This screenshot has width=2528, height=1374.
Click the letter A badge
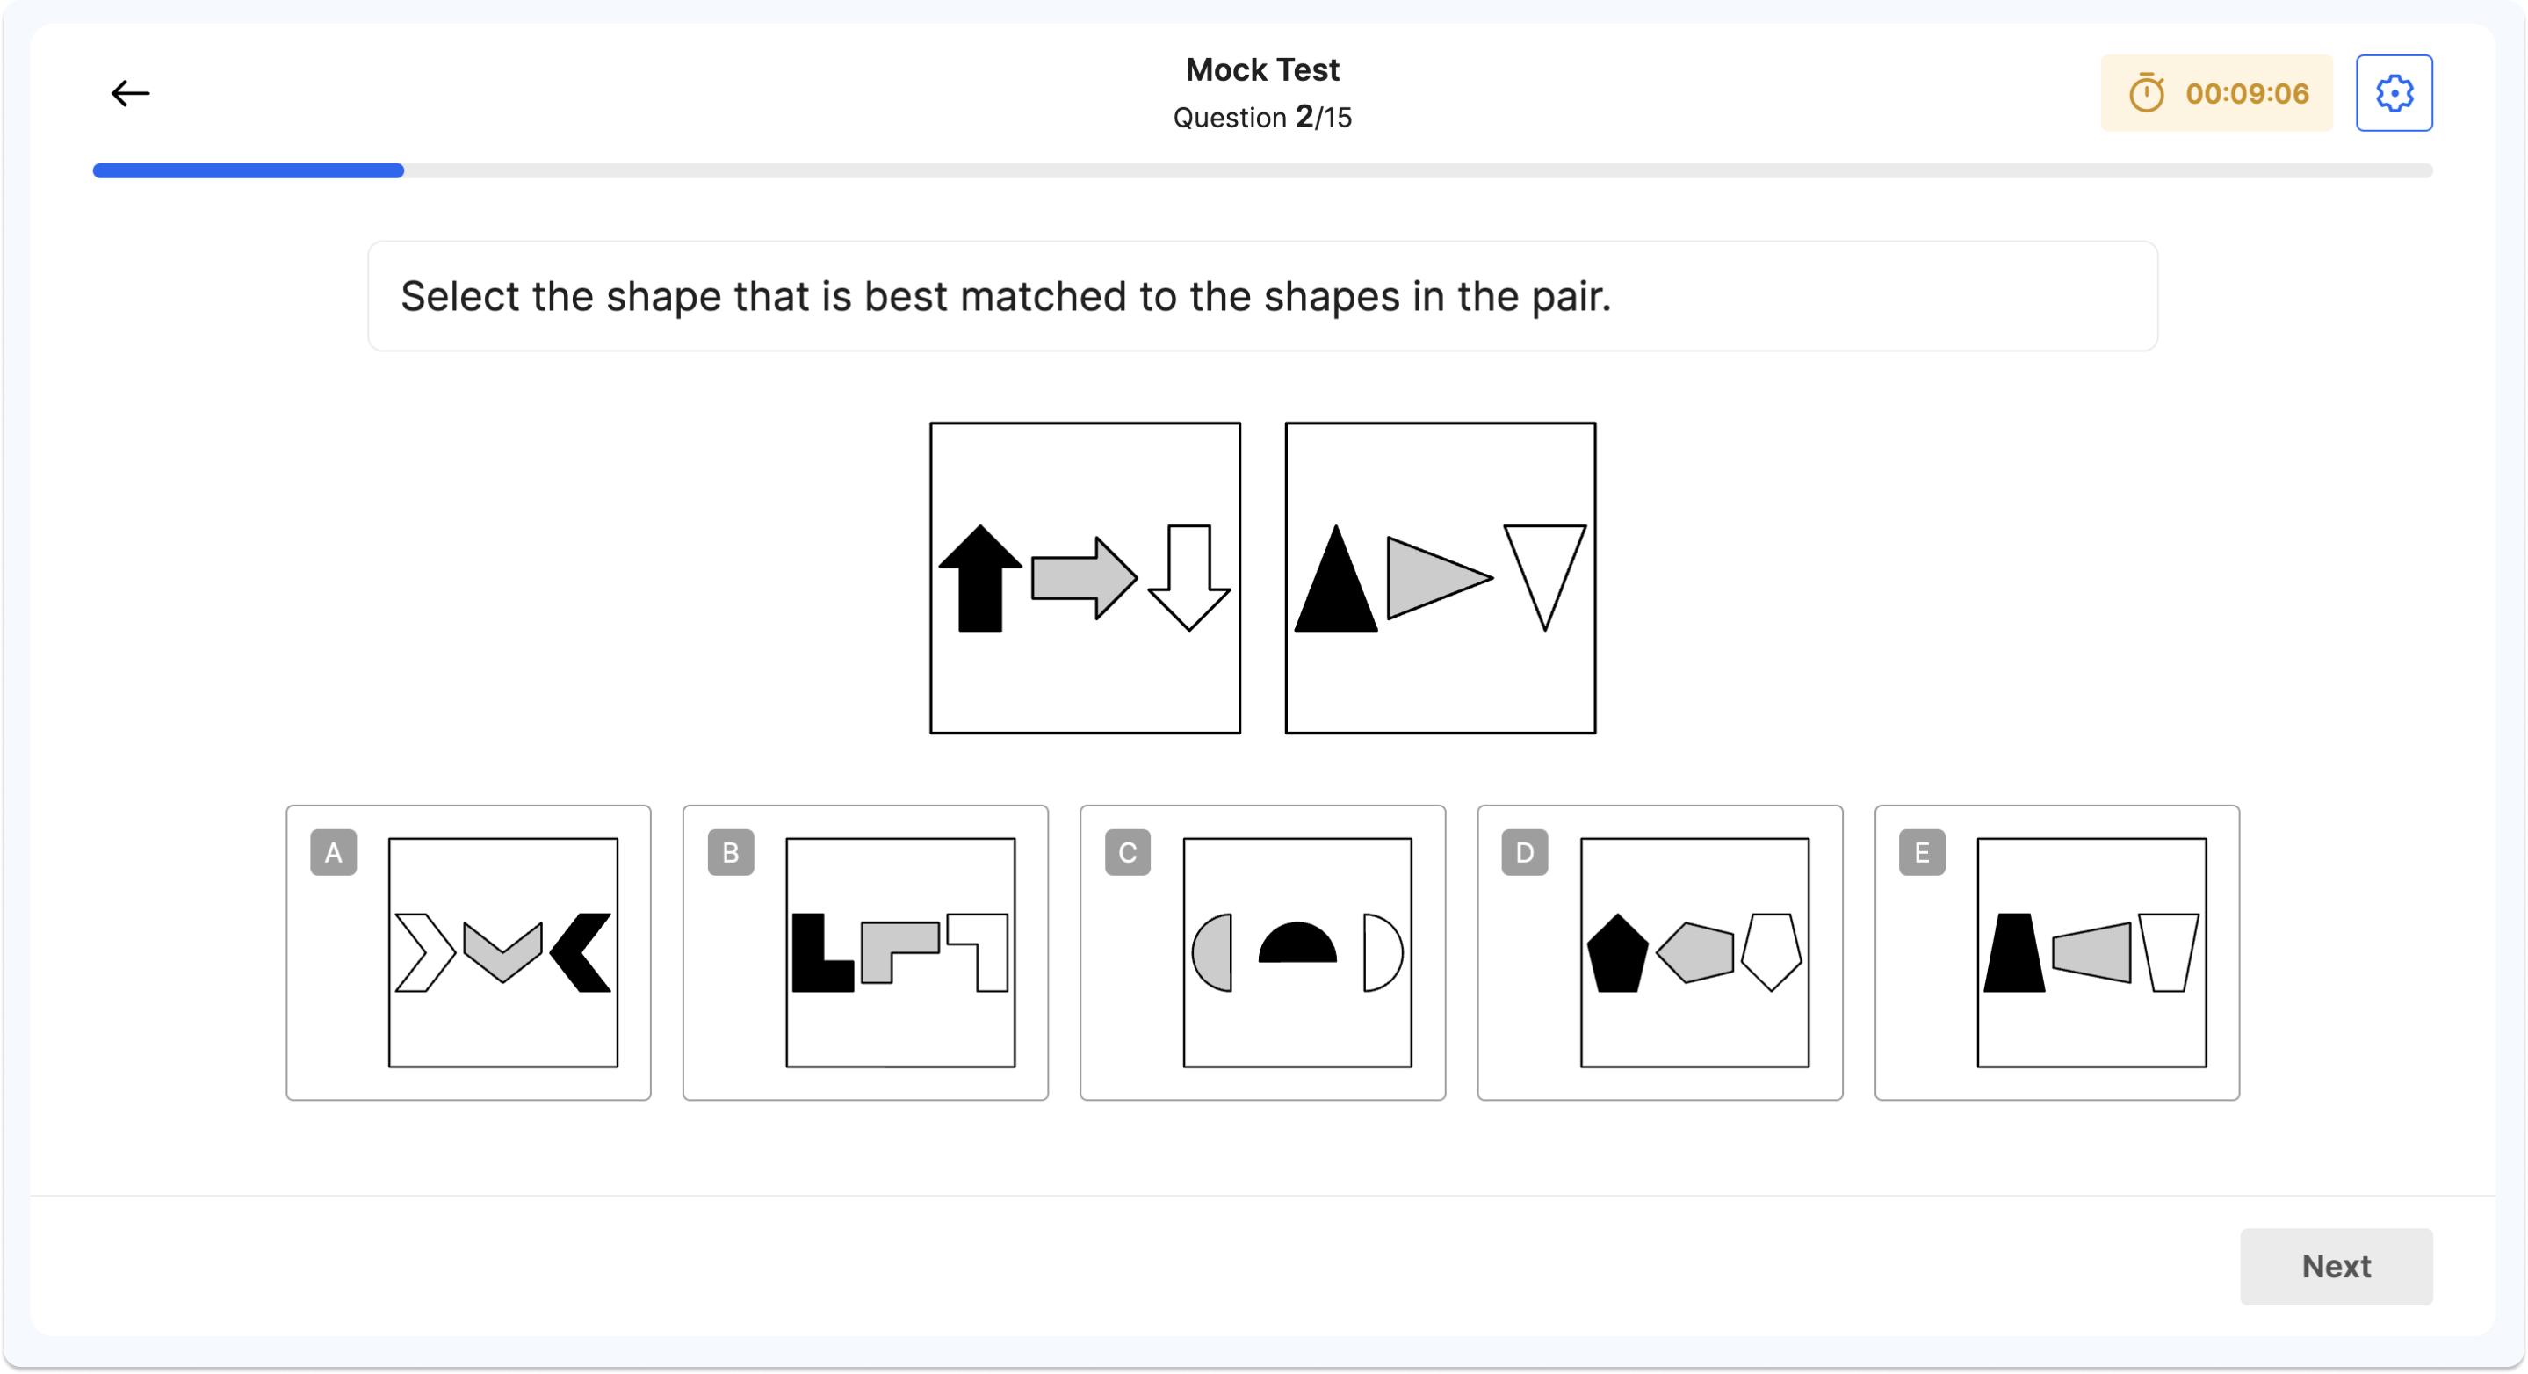(334, 852)
